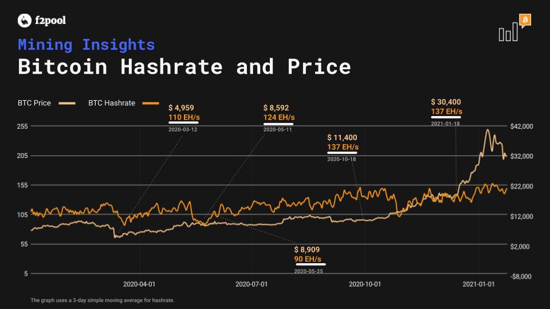Screen dimensions: 550x309
Task: Click the 205 left axis label
Action: 22,156
